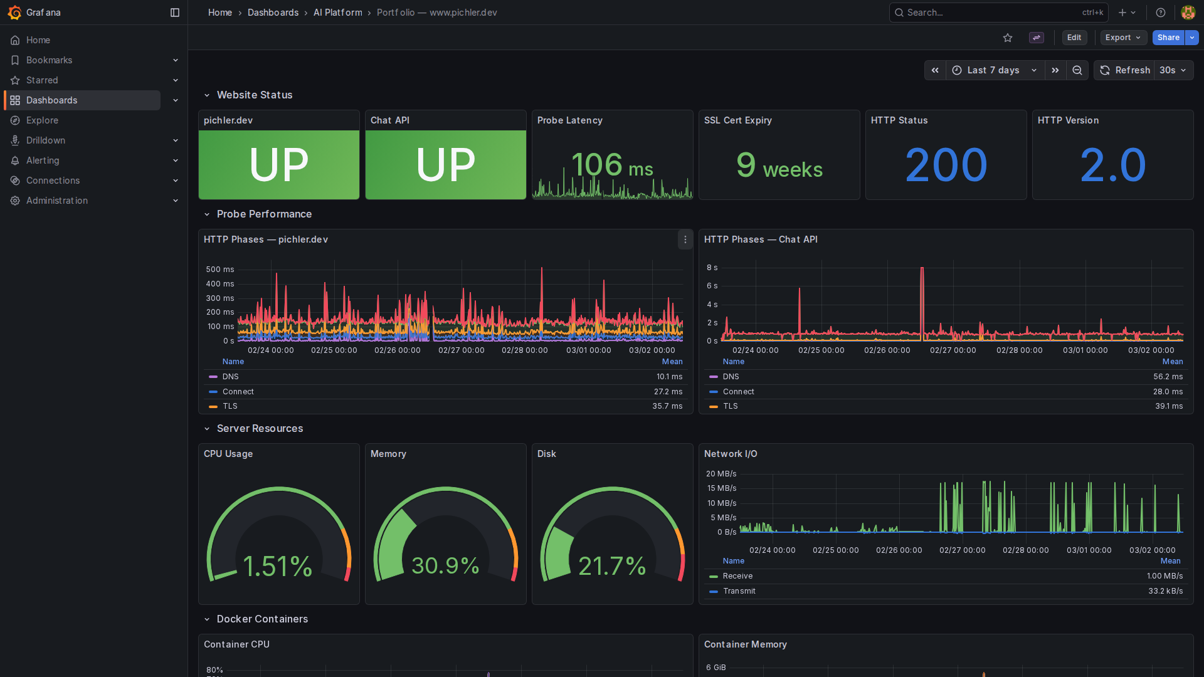
Task: Click the user profile avatar
Action: (1188, 13)
